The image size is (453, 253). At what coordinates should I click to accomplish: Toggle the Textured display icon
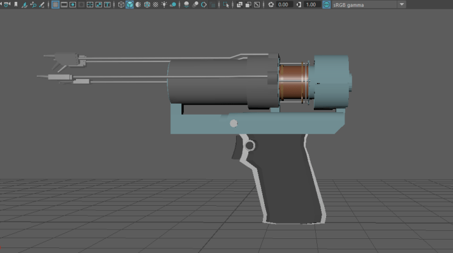tap(156, 5)
